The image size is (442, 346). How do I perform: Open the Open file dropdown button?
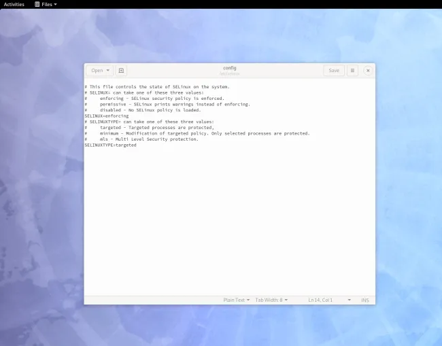click(x=100, y=71)
